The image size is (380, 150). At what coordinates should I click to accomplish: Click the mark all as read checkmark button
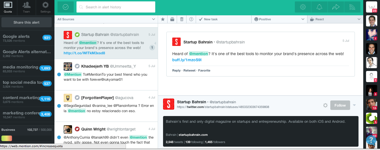point(66,7)
